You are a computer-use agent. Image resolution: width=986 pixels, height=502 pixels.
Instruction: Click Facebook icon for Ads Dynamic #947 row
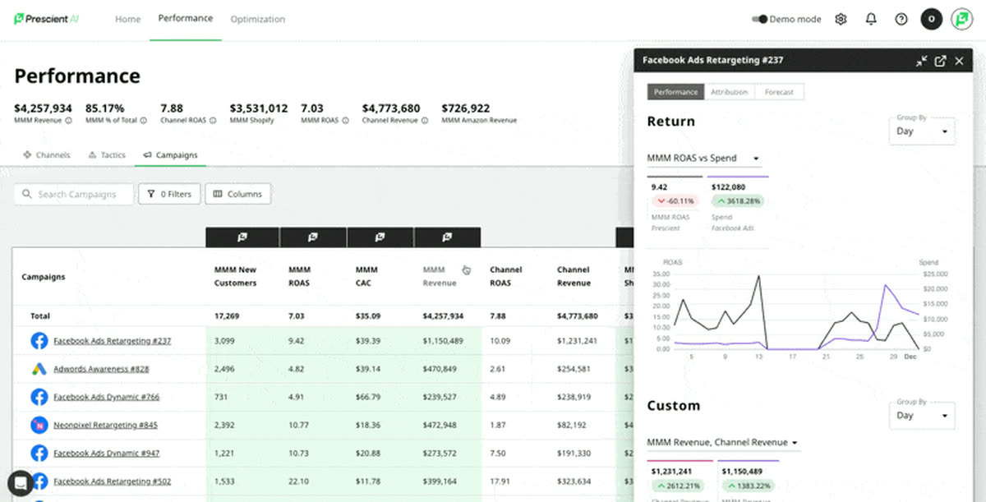(x=39, y=453)
